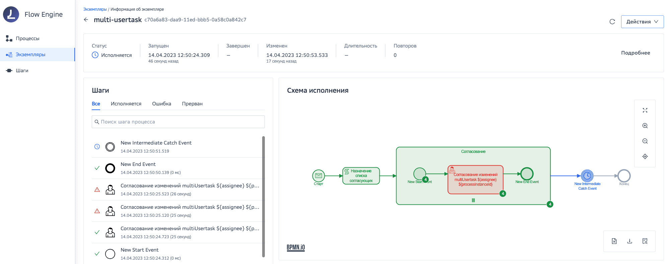This screenshot has width=669, height=264.
Task: Open the Экземпляры sidebar section
Action: [37, 55]
